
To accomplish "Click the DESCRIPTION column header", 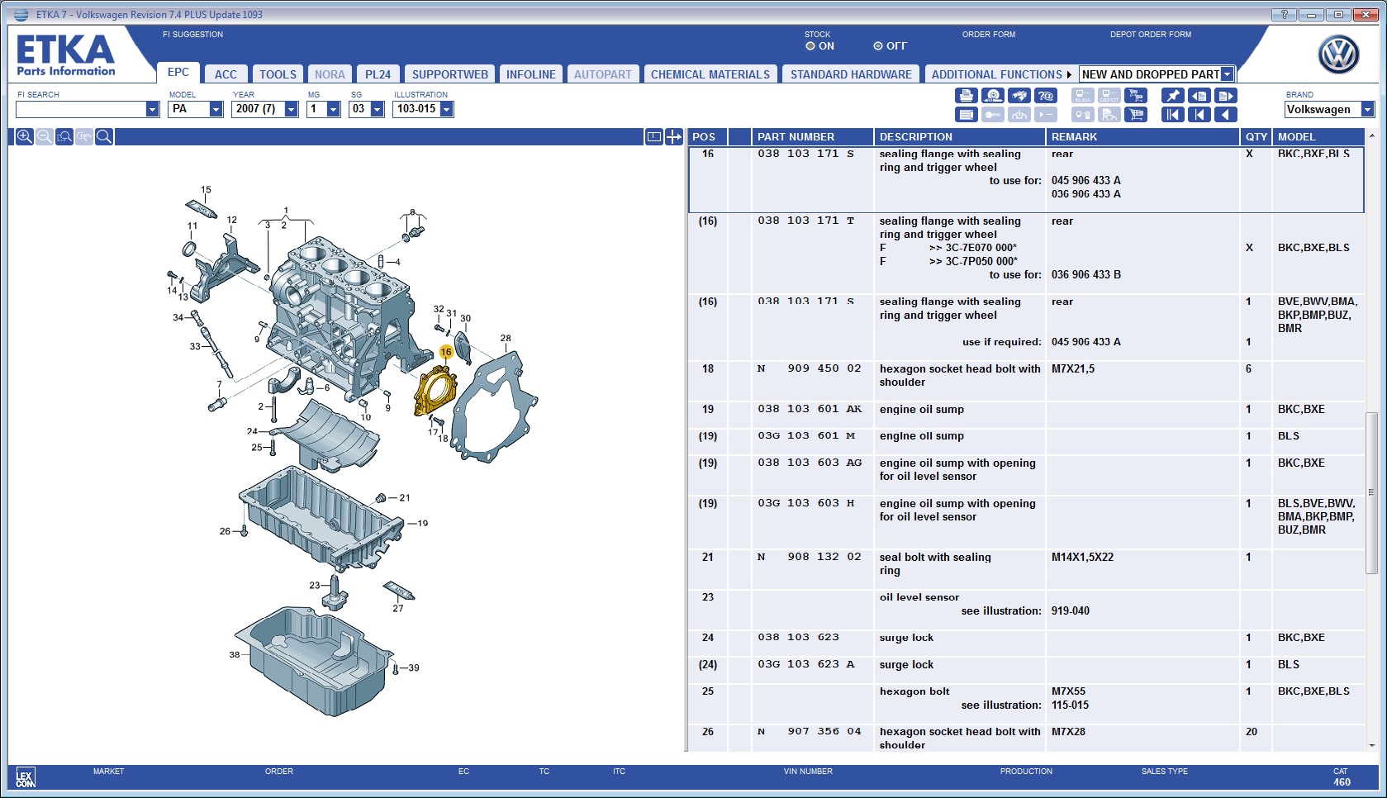I will pyautogui.click(x=960, y=137).
